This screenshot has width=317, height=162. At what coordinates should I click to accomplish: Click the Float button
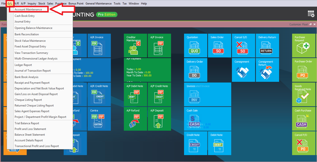click(305, 25)
